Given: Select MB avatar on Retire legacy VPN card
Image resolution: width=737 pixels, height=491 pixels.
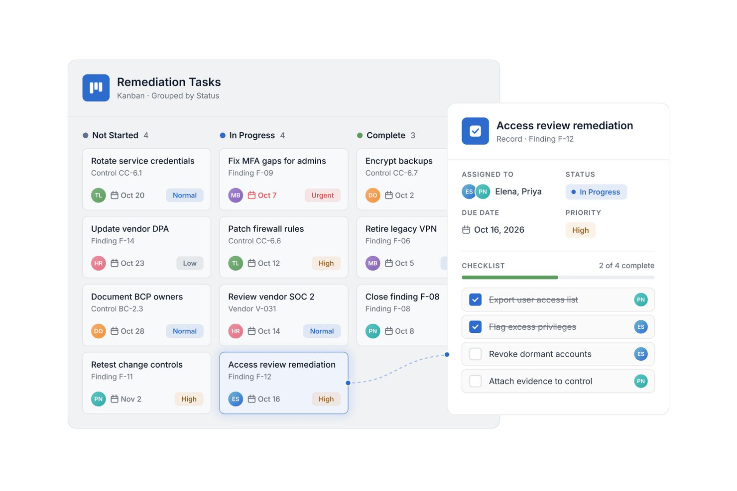Looking at the screenshot, I should pyautogui.click(x=373, y=263).
